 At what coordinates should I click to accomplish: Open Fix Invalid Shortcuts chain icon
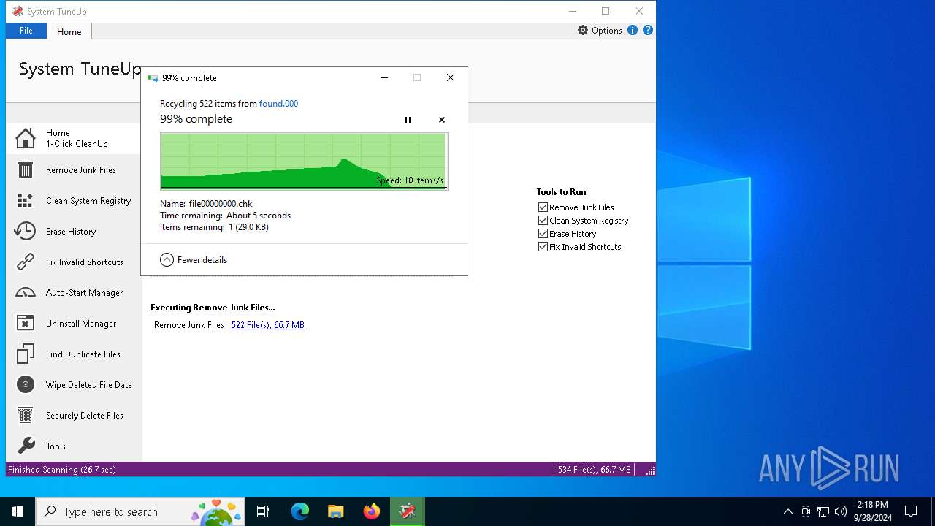(x=26, y=262)
